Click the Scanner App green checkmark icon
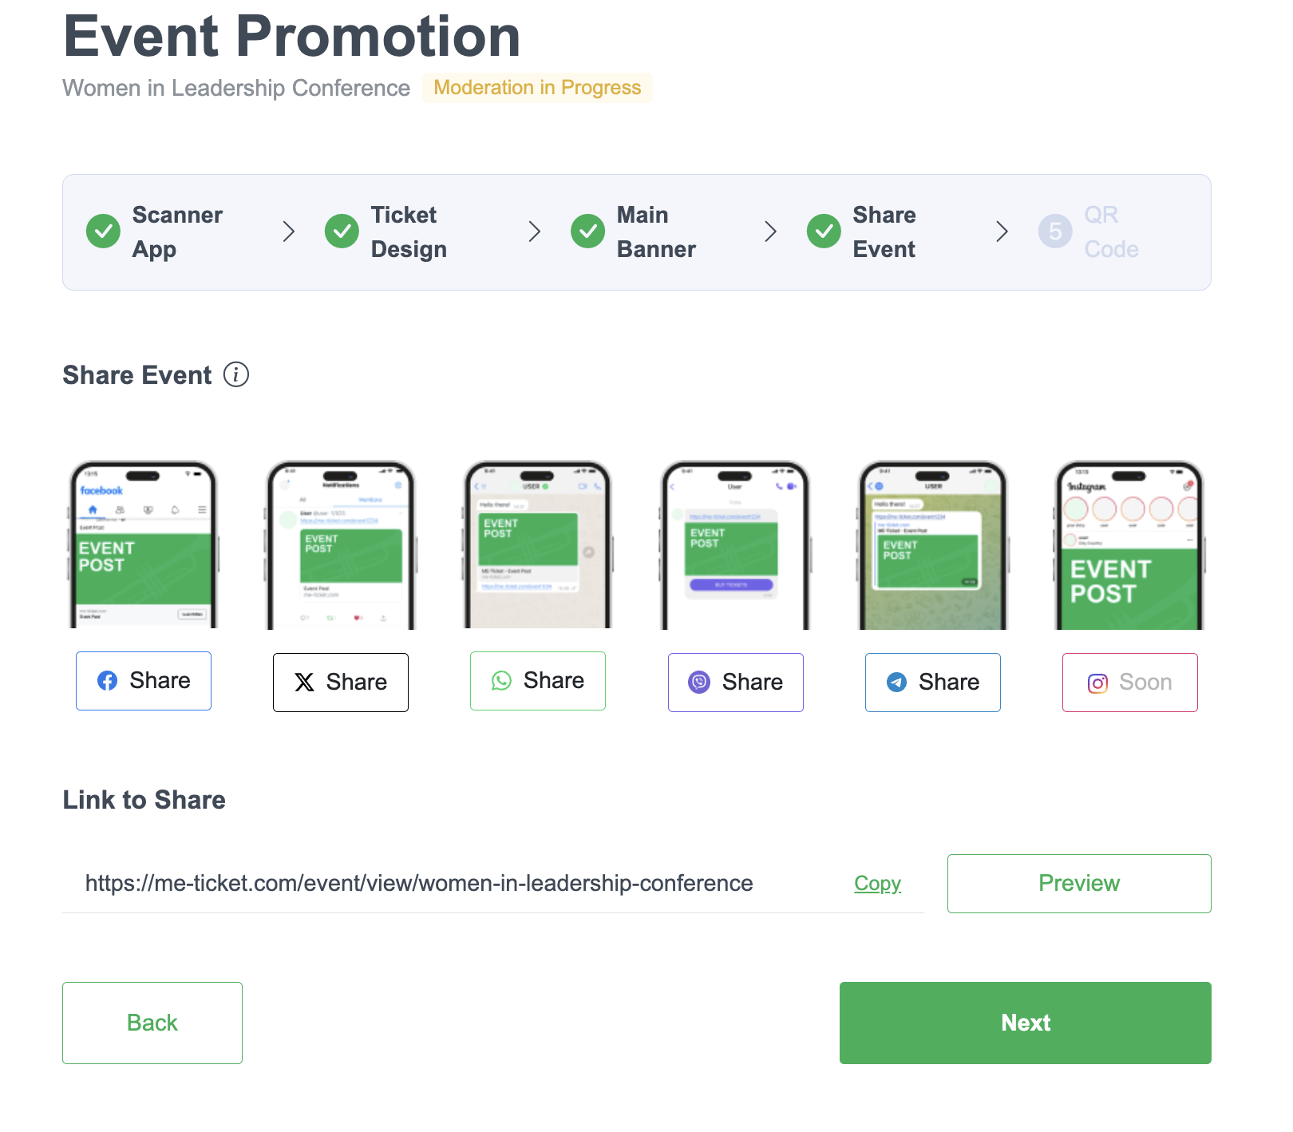The width and height of the screenshot is (1293, 1132). pos(103,232)
